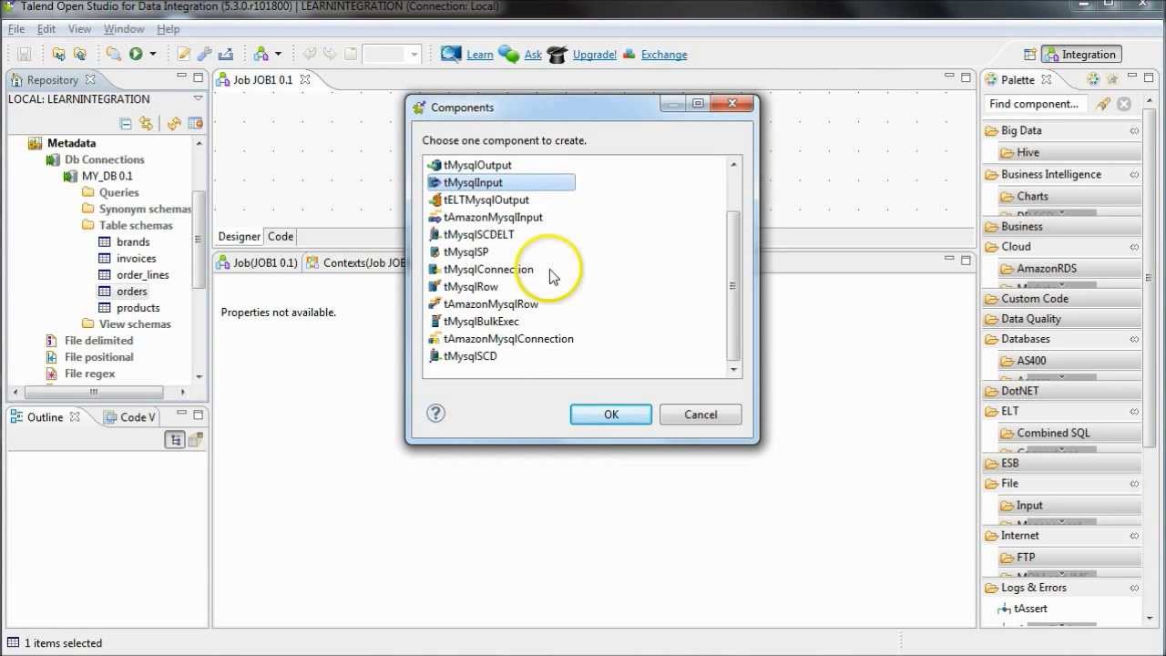
Task: Choose tMysqlSCD in Components list
Action: (x=470, y=356)
